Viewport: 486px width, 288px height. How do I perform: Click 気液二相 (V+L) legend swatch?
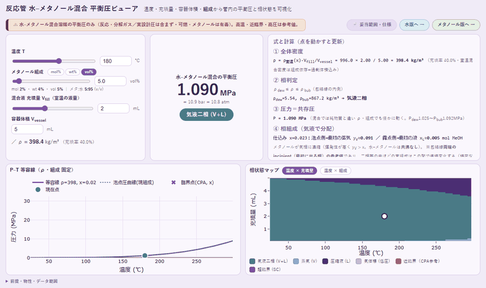point(252,261)
